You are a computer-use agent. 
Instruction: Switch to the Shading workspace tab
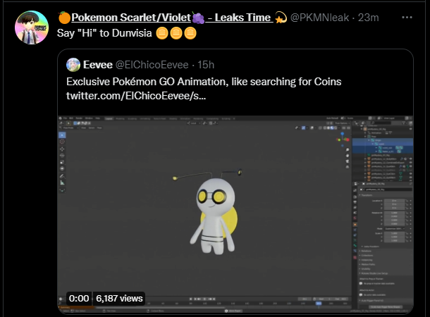[x=173, y=118]
